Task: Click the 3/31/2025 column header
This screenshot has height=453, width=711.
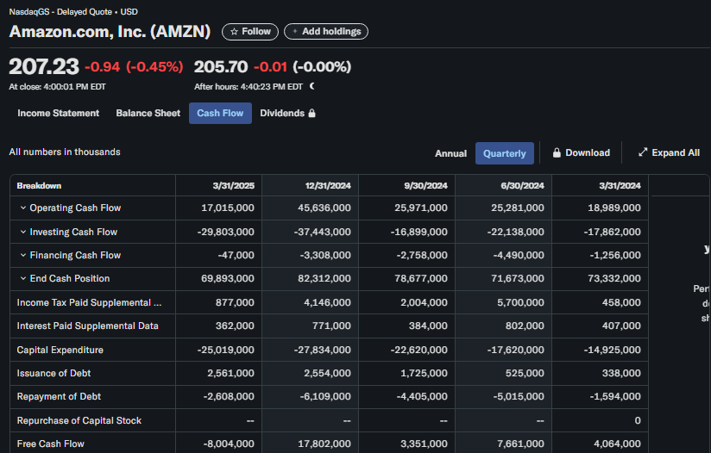Action: pyautogui.click(x=233, y=185)
